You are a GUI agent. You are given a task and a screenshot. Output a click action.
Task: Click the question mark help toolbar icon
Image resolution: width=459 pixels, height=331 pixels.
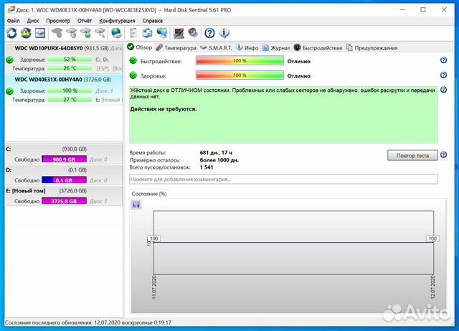(209, 33)
